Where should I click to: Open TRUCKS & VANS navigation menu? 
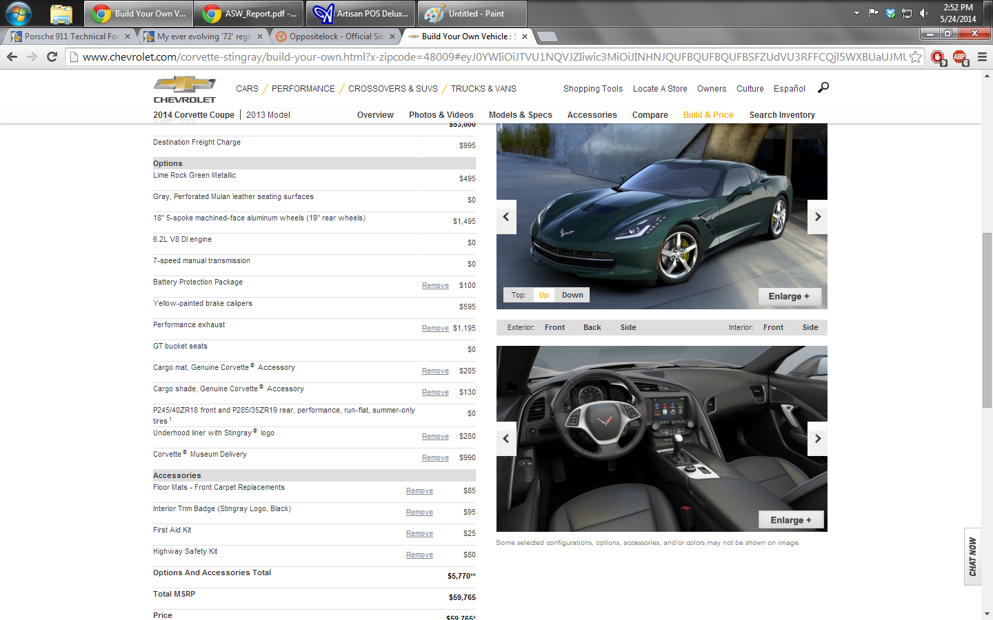click(483, 89)
